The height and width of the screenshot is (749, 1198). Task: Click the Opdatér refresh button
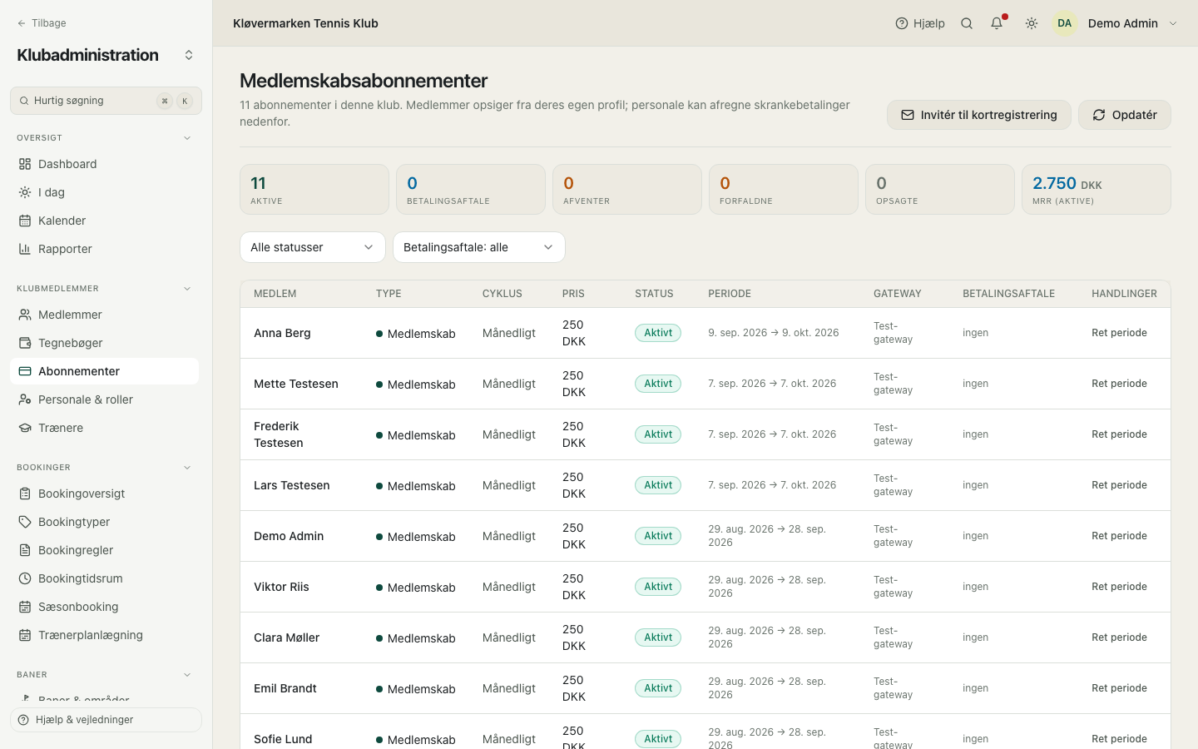tap(1125, 115)
